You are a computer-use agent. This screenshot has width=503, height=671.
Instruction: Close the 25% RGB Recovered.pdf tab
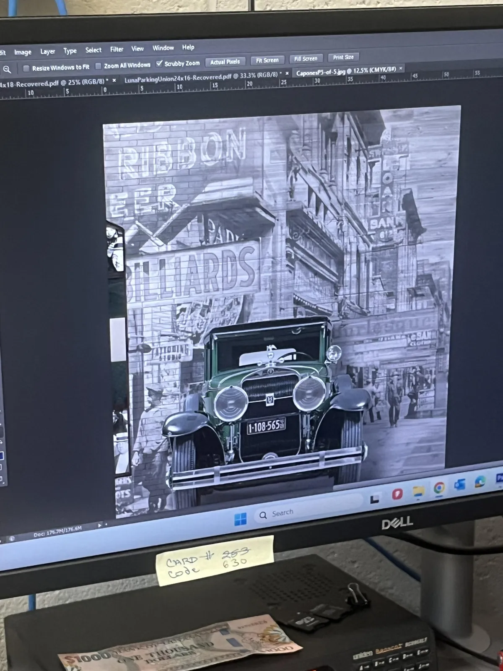coord(114,80)
